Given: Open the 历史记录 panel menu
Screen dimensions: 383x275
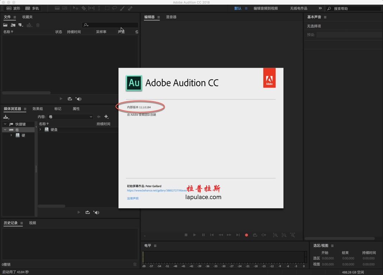Looking at the screenshot, I should (22, 223).
